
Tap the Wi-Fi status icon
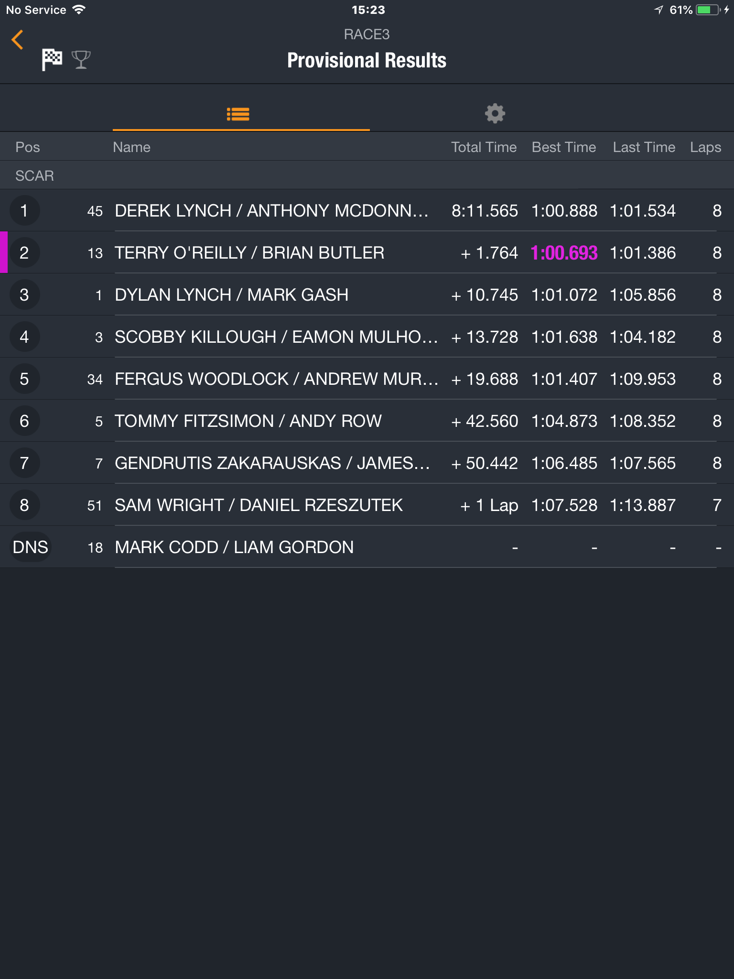79,10
